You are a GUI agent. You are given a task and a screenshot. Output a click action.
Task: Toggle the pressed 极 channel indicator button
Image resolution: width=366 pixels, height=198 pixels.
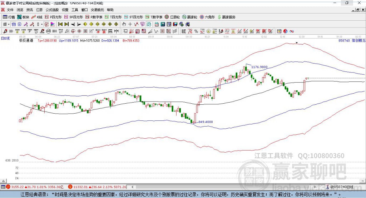47,24
